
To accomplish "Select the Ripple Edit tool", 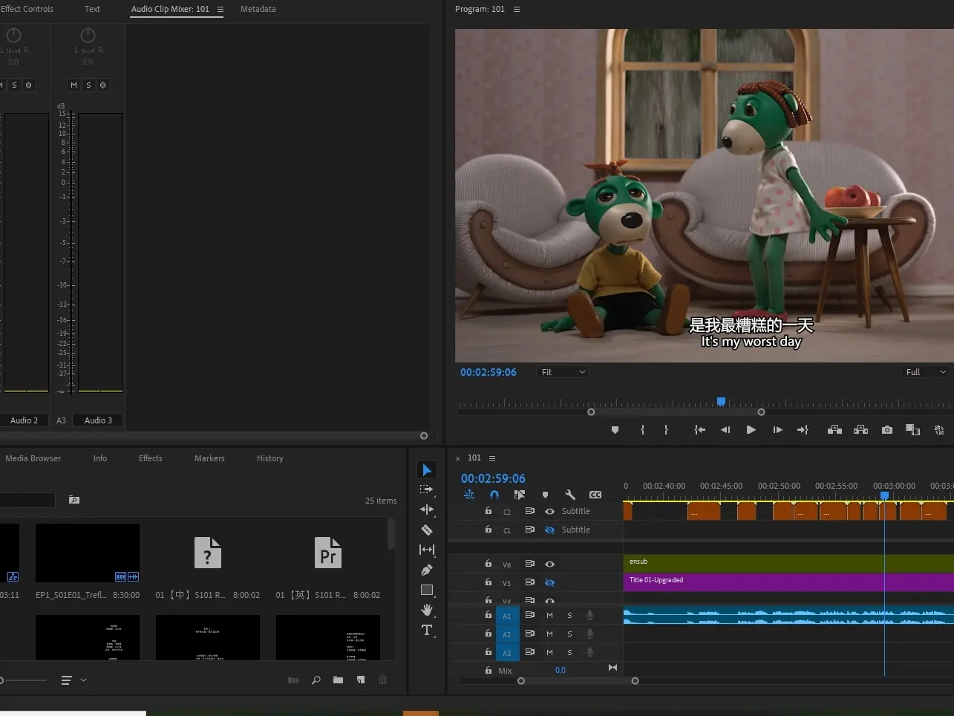I will pyautogui.click(x=427, y=510).
